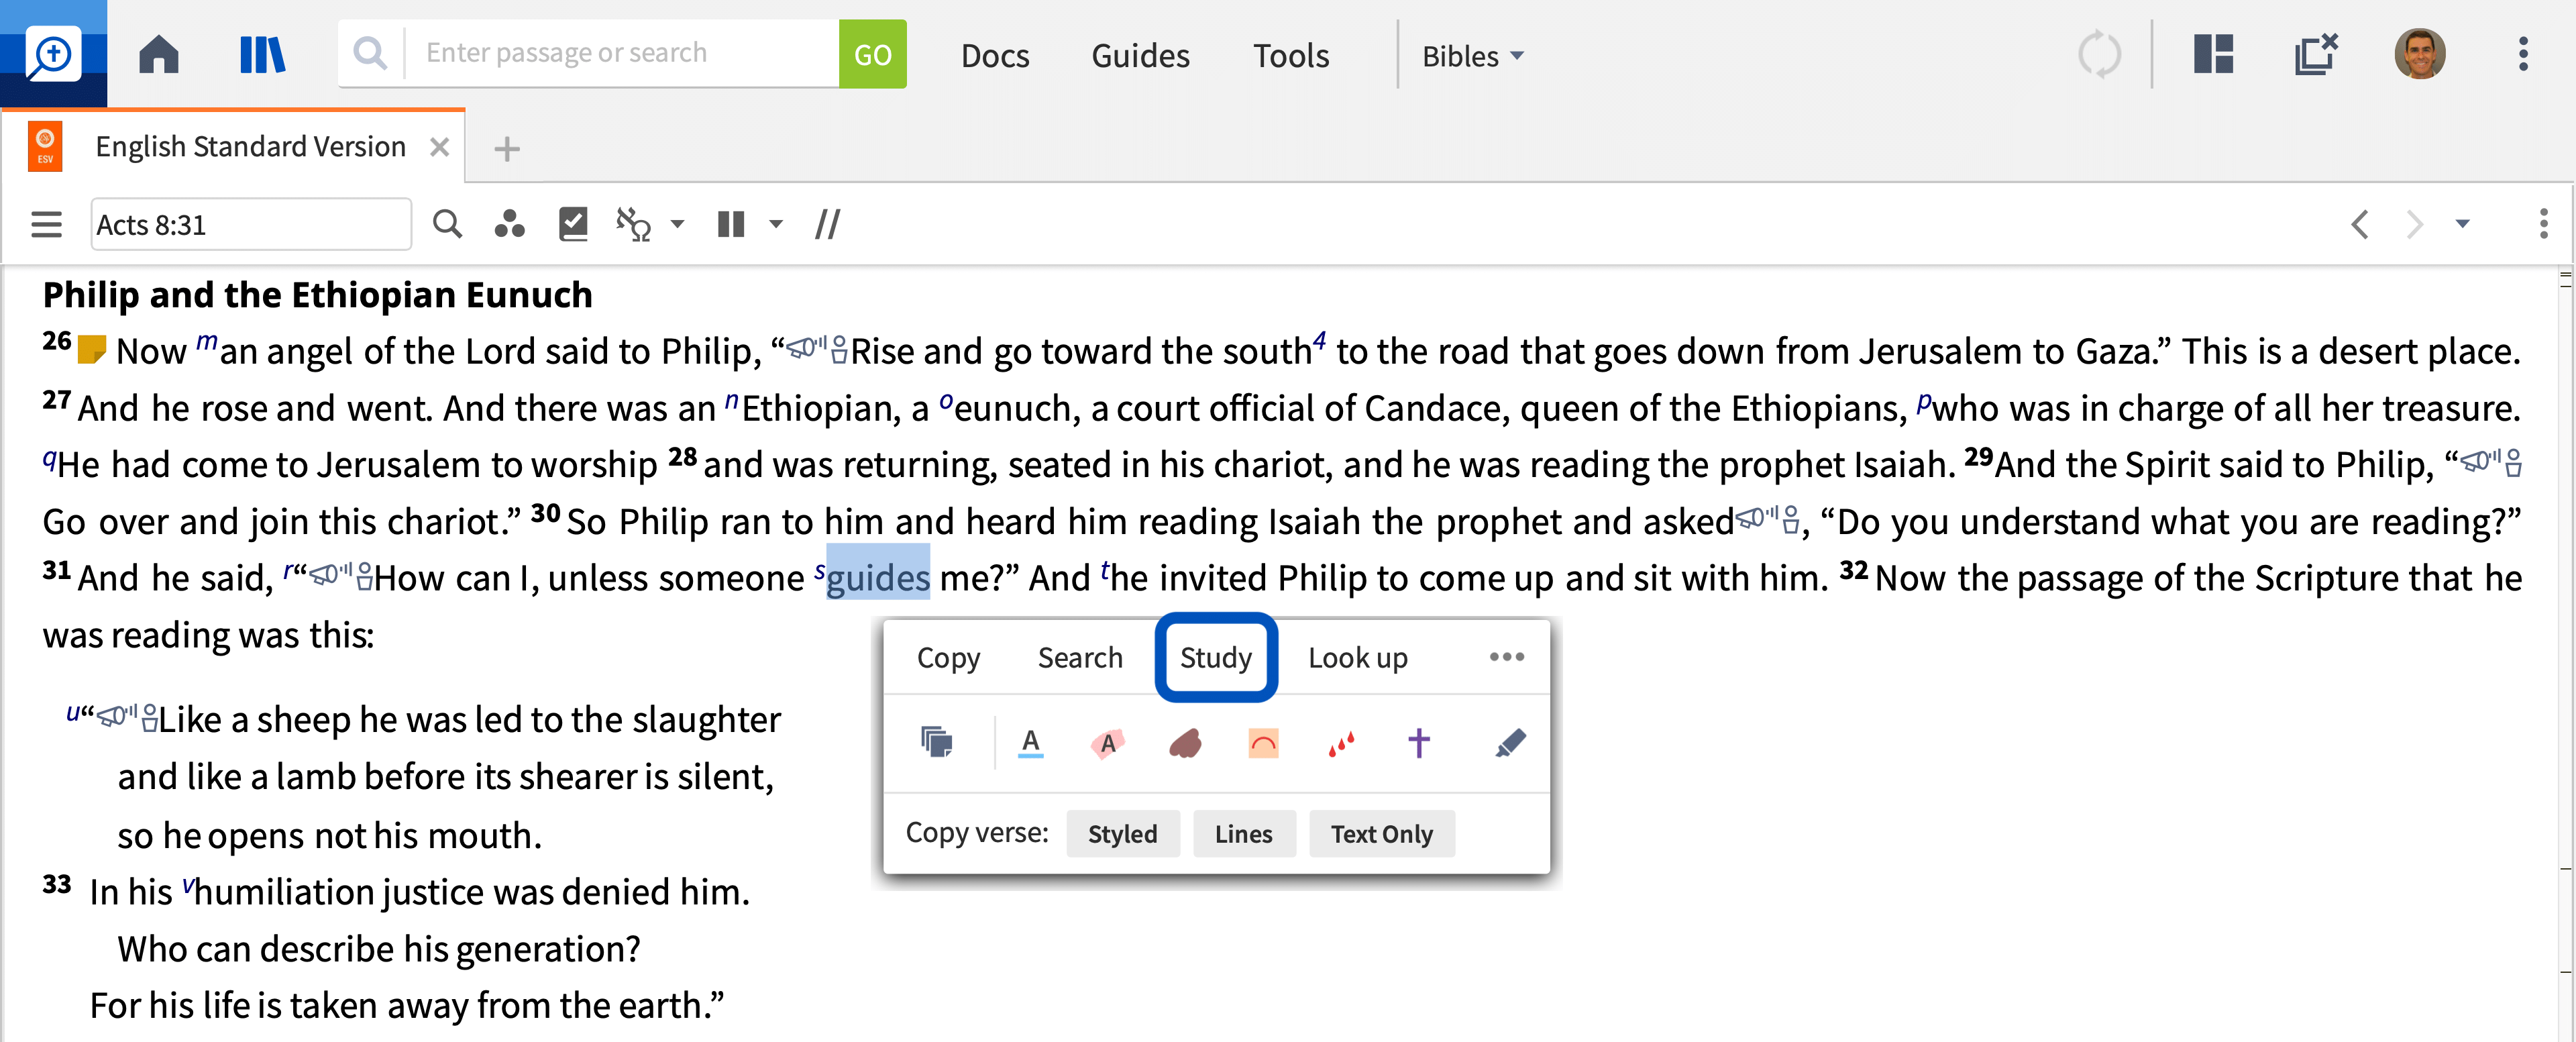Click inside the Acts 8:31 reference box
Screen dimensions: 2576x1042
(249, 224)
